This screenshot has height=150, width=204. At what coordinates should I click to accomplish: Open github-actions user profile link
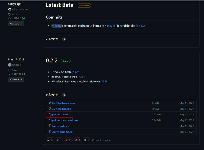20,9
